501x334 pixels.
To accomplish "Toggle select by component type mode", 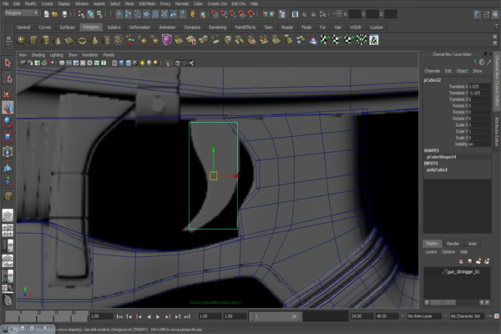I will coord(100,14).
